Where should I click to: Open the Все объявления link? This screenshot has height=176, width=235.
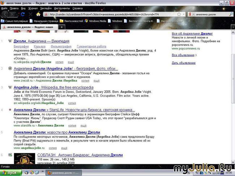click(x=183, y=55)
